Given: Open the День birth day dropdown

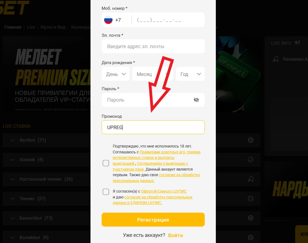Looking at the screenshot, I should click(116, 74).
